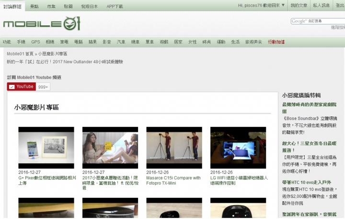Image resolution: width=345 pixels, height=219 pixels.
Task: Open the 討論群組 tab
Action: point(12,6)
